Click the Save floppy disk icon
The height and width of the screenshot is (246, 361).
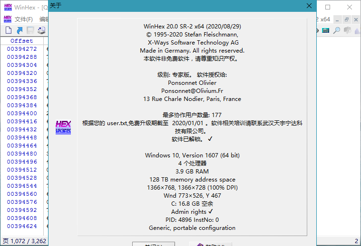point(30,30)
